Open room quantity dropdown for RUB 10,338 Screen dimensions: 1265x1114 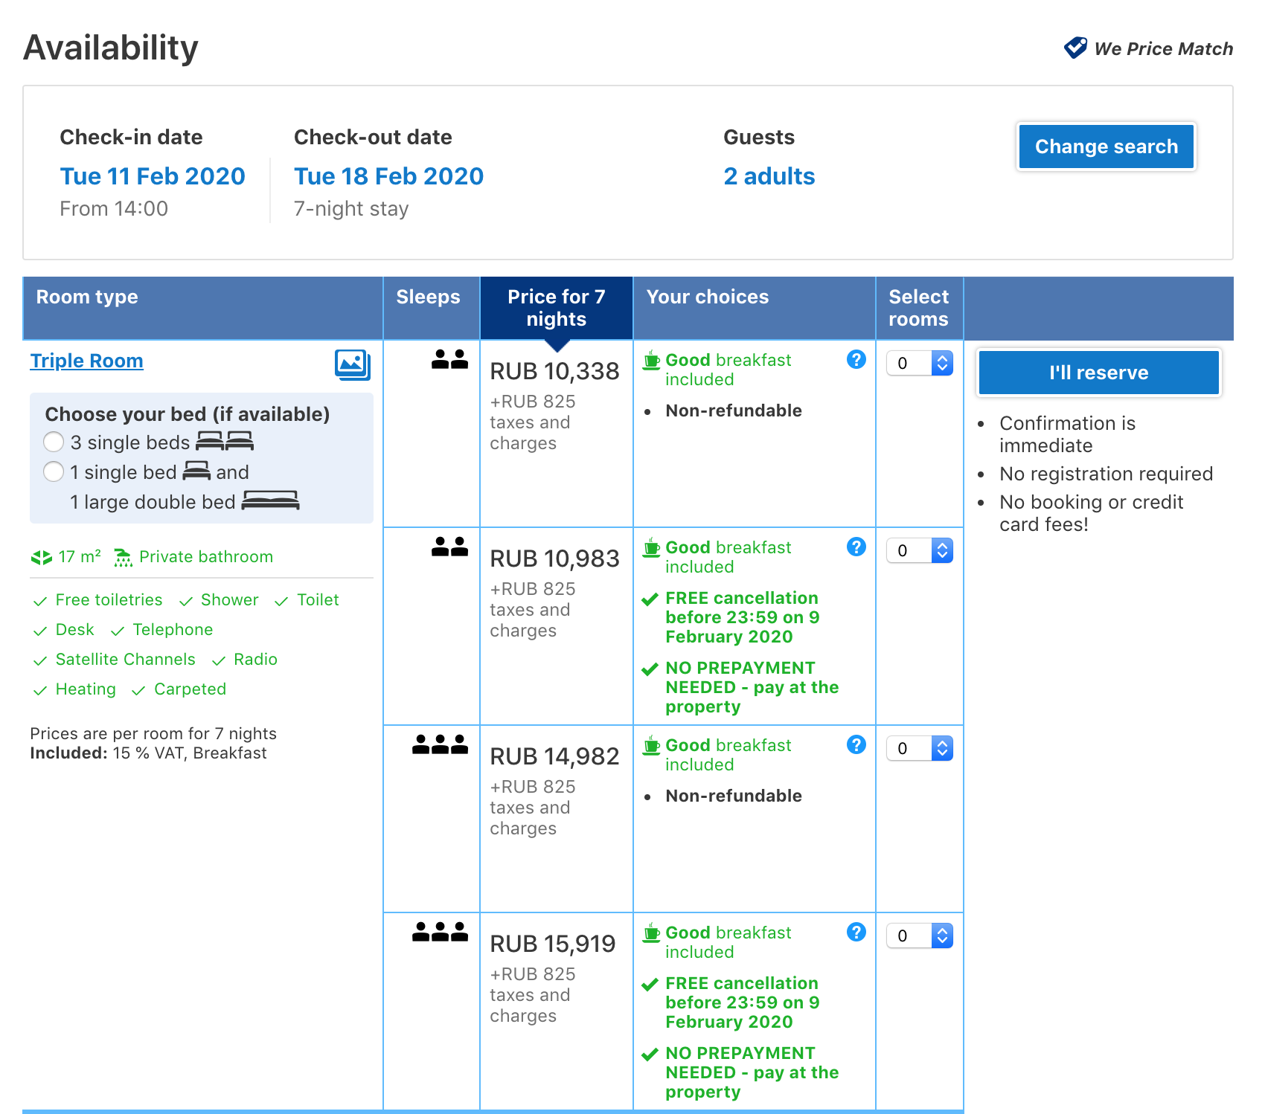tap(920, 363)
